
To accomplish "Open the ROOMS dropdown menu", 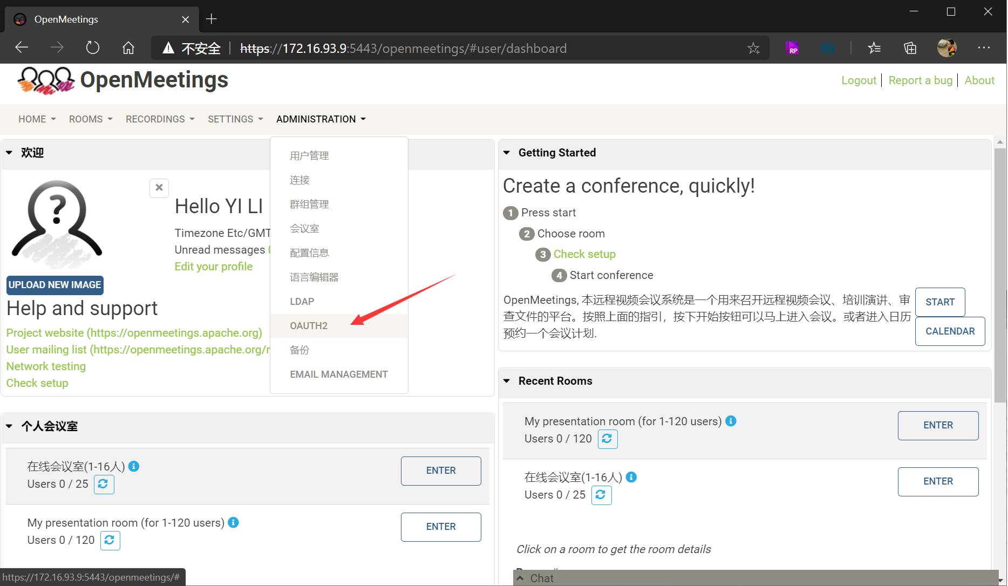I will [90, 119].
